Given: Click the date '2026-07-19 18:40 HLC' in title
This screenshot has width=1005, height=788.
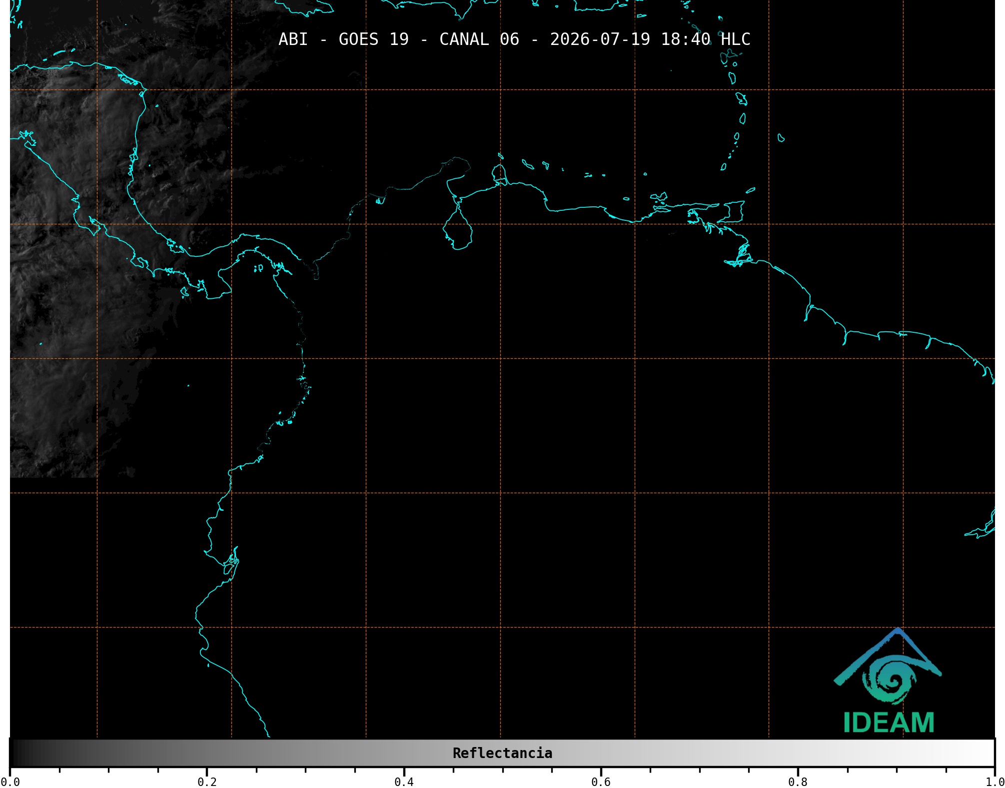Looking at the screenshot, I should [x=650, y=39].
